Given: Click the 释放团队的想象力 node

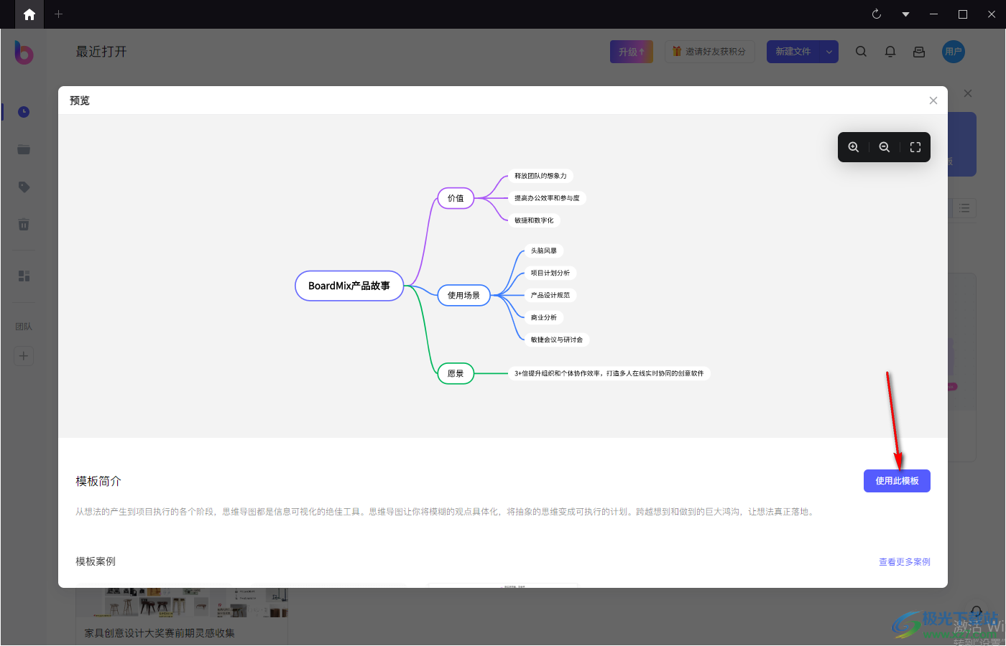Looking at the screenshot, I should pos(540,176).
